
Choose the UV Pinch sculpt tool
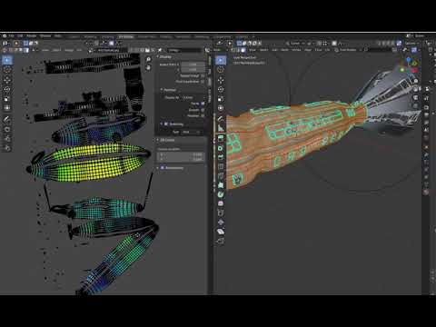click(7, 149)
